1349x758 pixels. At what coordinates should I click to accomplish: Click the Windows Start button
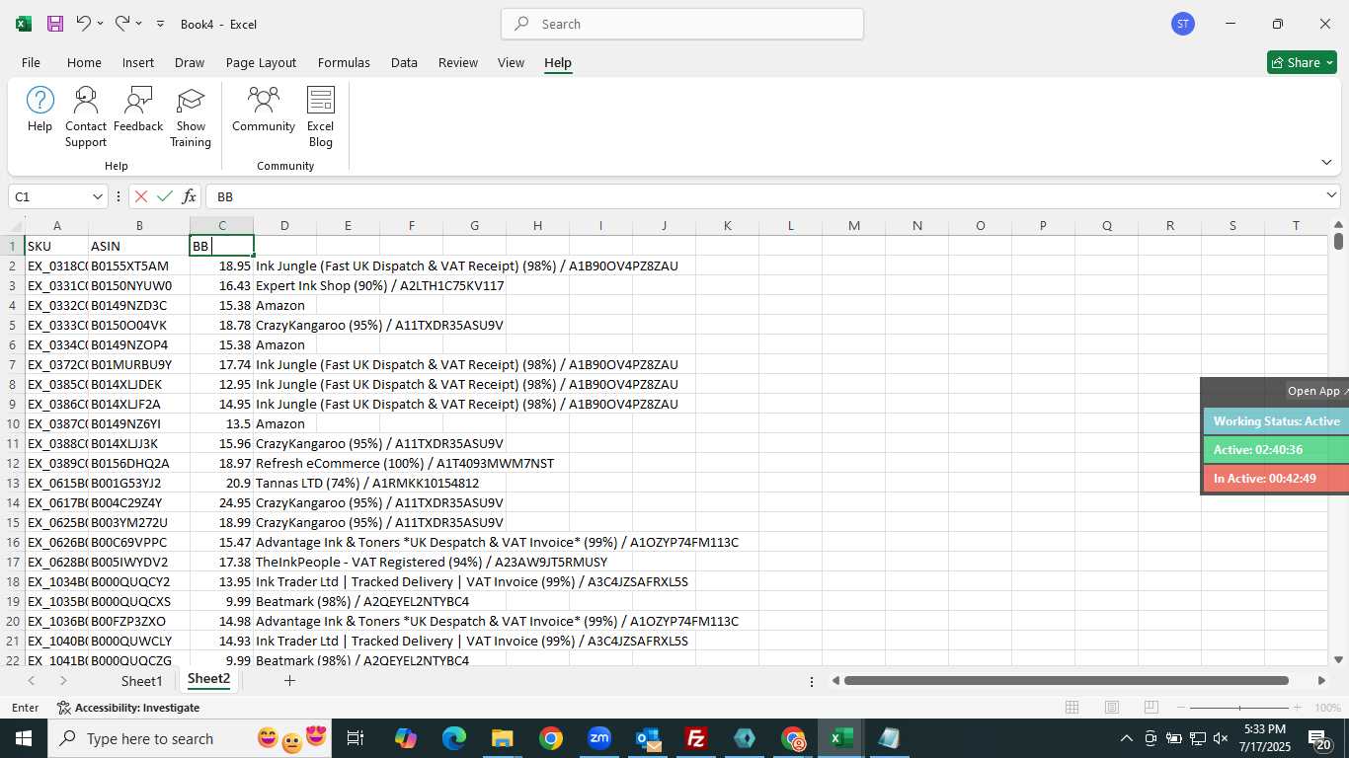[23, 738]
